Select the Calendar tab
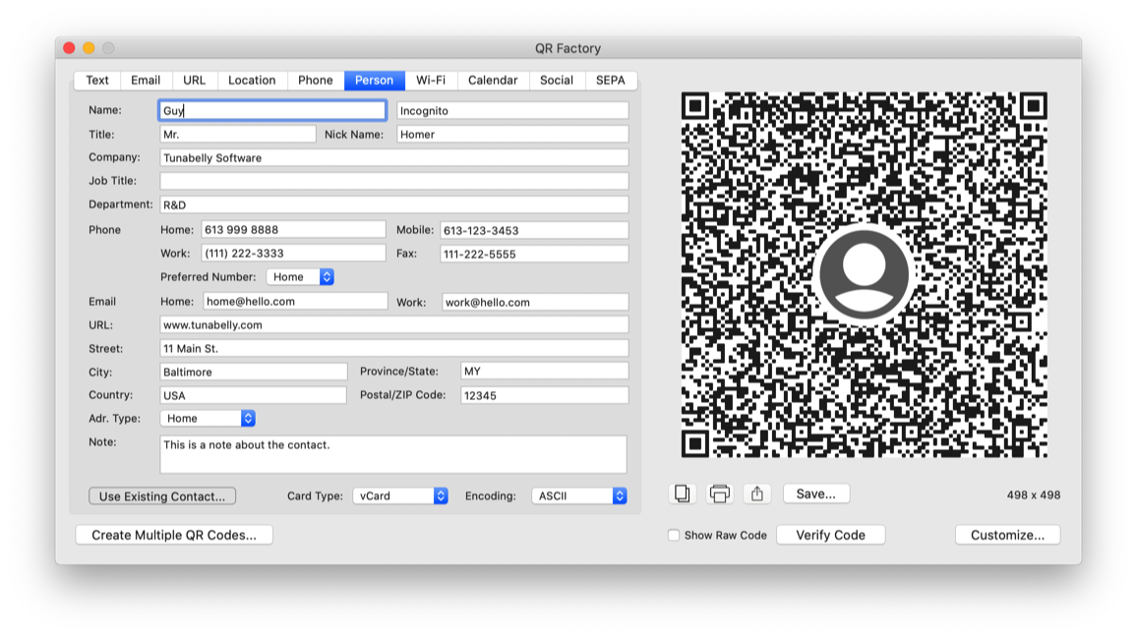 (x=493, y=81)
